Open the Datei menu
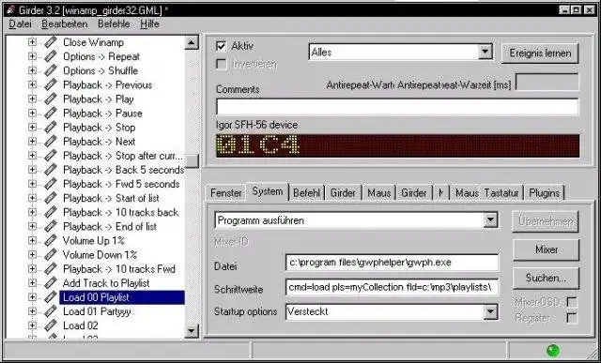 (x=20, y=23)
